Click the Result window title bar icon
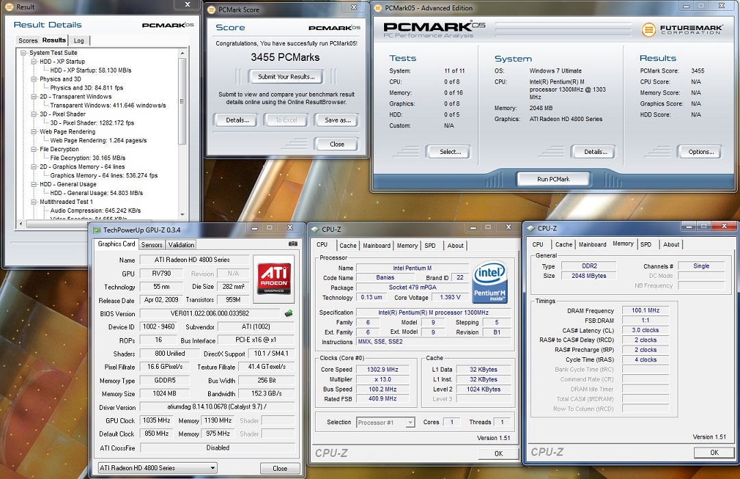Screen dimensions: 740x479 pos(9,7)
